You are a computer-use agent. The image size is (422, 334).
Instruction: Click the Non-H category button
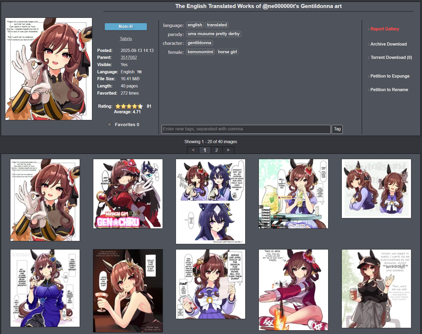[x=126, y=27]
